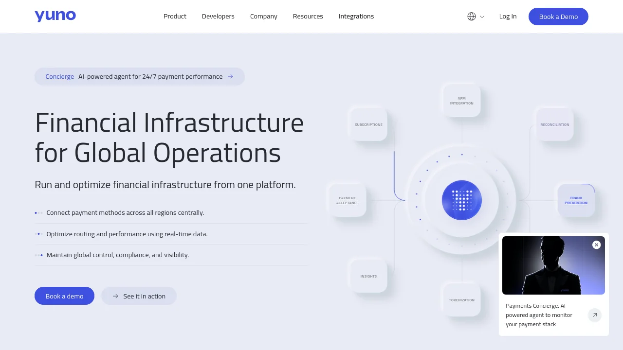Screen dimensions: 623x350
Task: Open the Insights tile
Action: point(368,276)
